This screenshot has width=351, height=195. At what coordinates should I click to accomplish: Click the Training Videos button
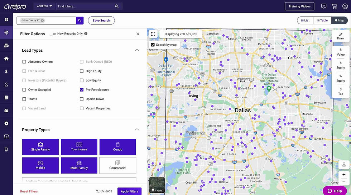point(299,6)
